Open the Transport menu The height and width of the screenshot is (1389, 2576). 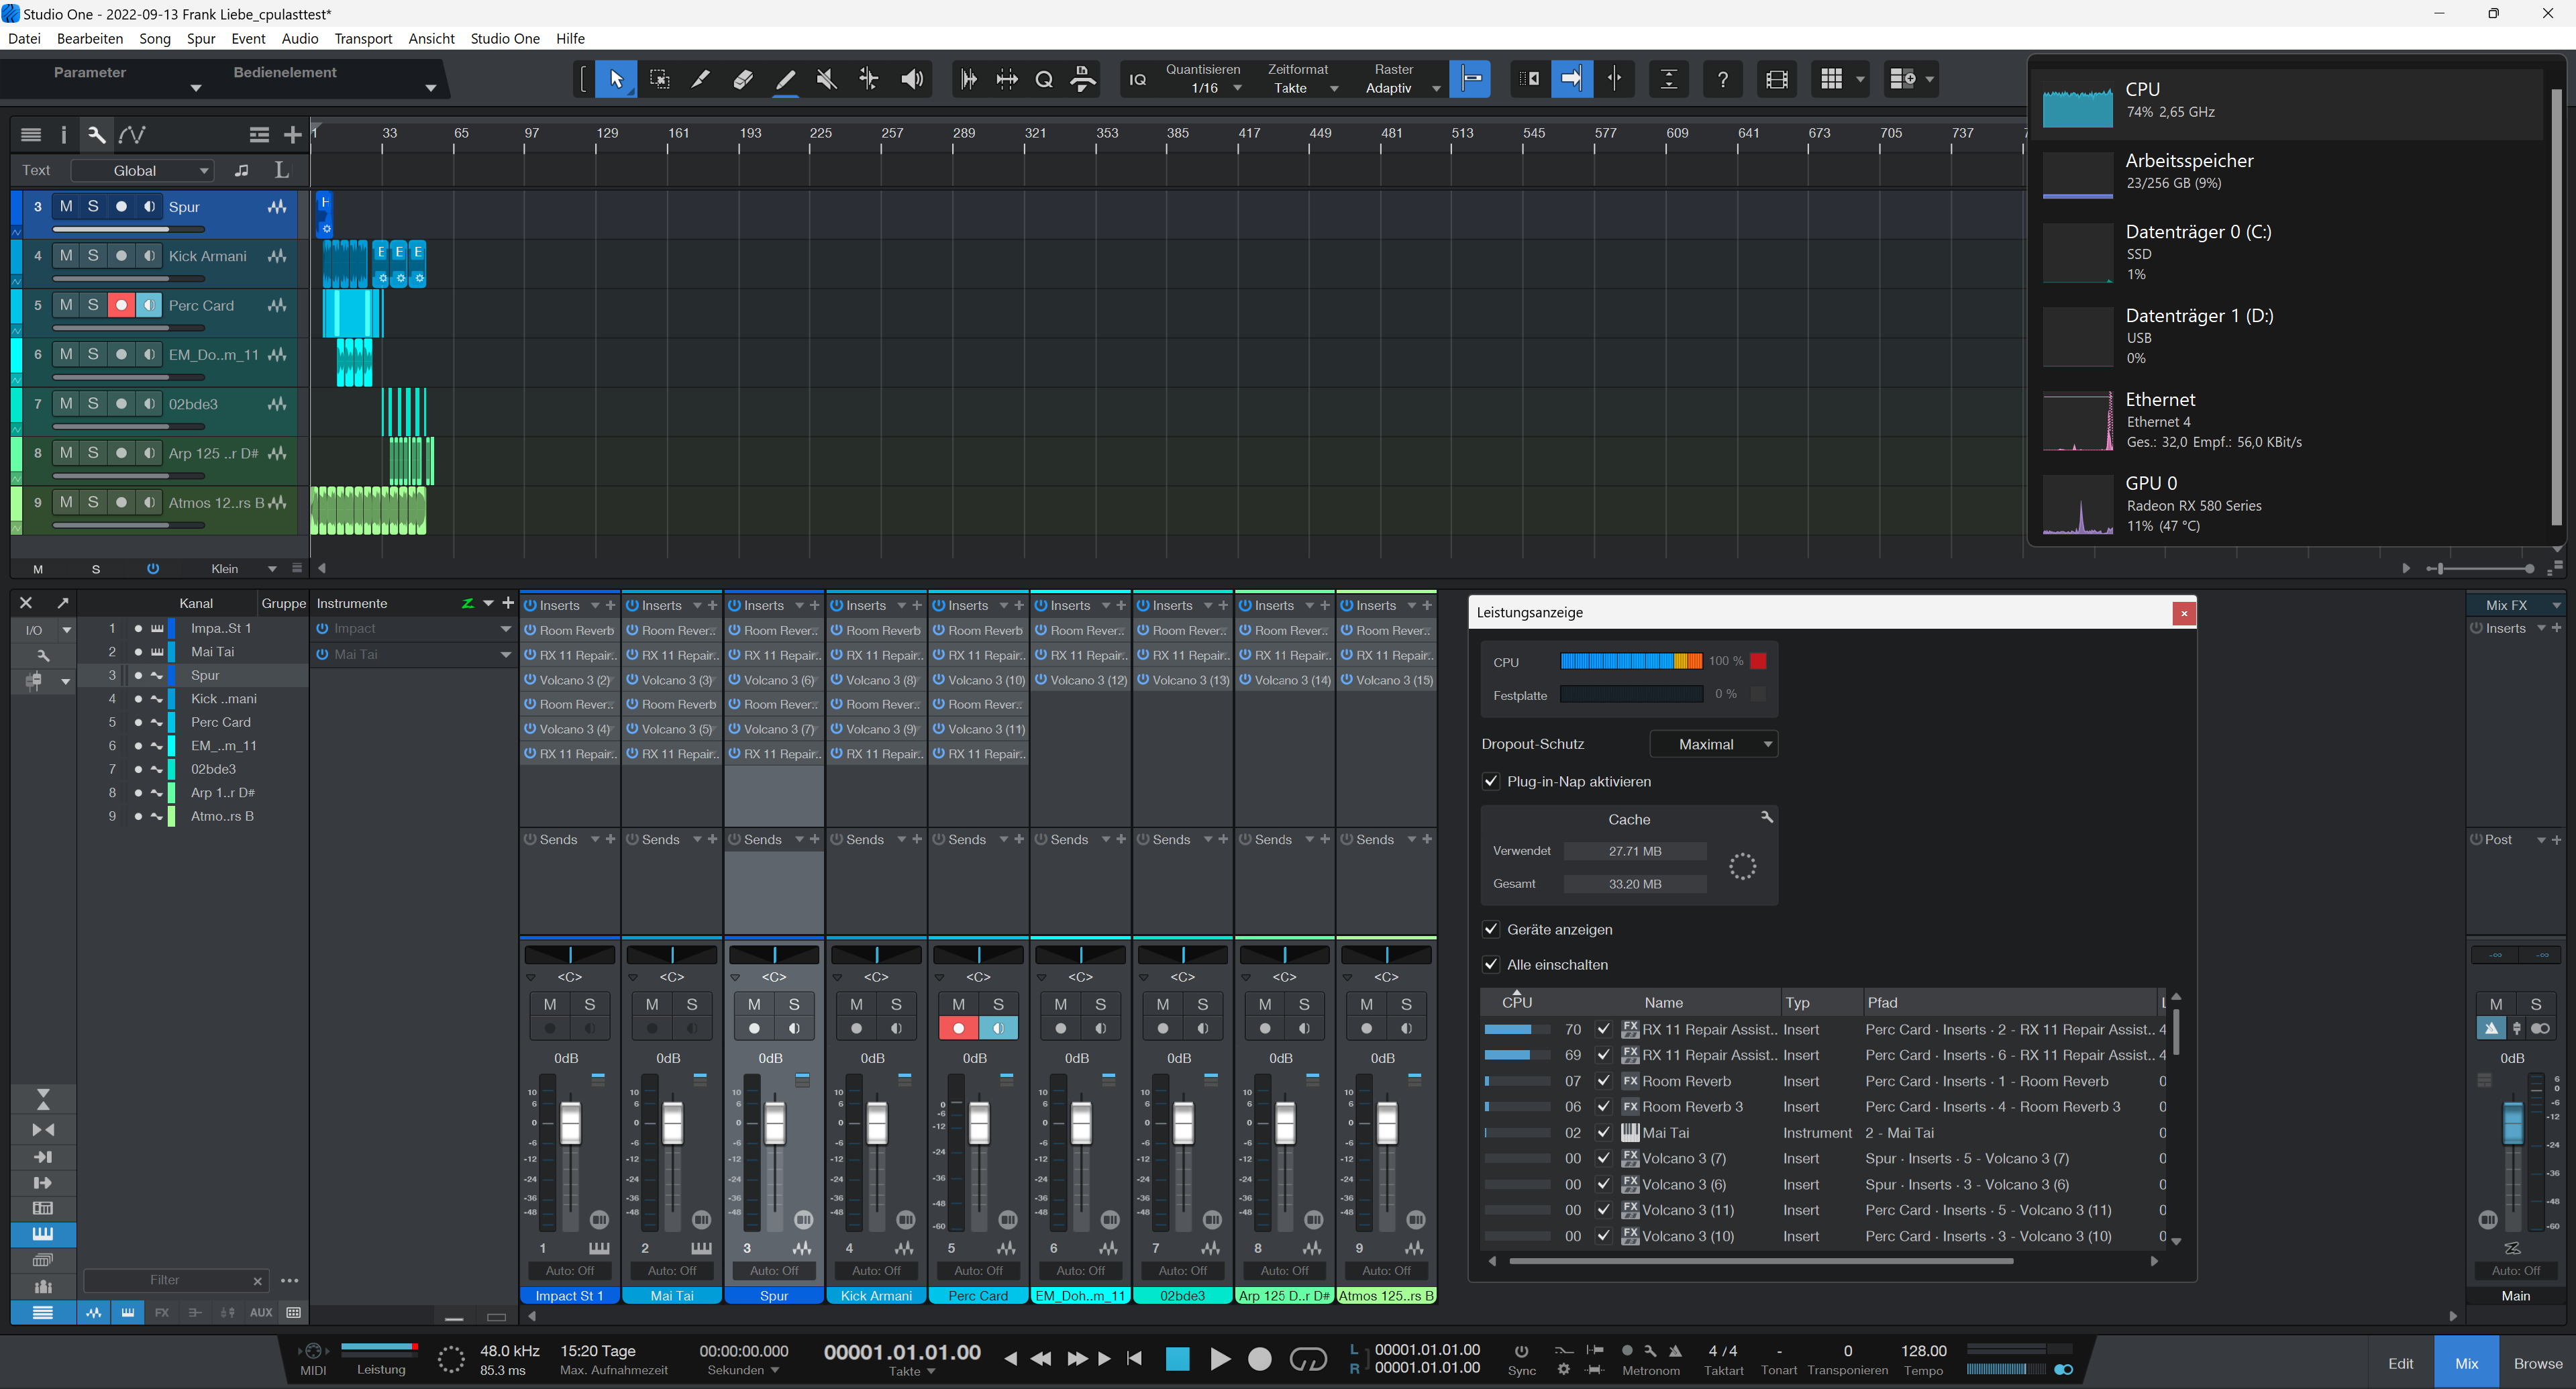tap(363, 38)
